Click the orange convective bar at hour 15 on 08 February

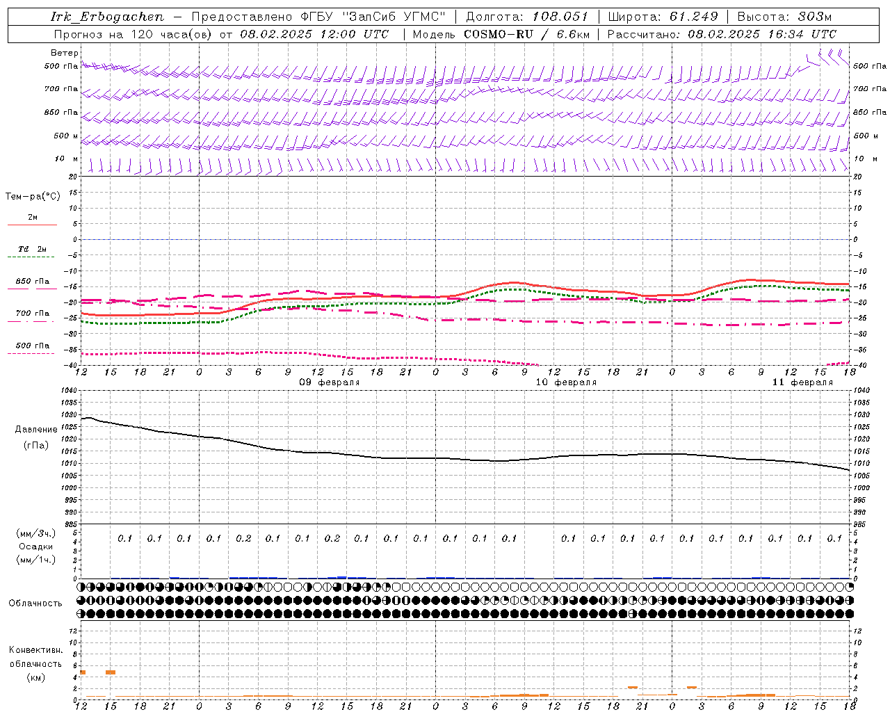click(x=111, y=672)
